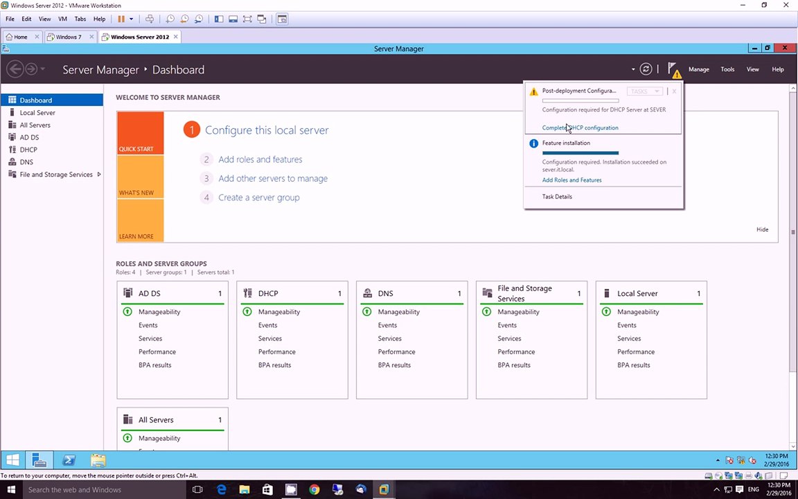Click Complete DHCP configuration link
The height and width of the screenshot is (499, 798).
580,128
